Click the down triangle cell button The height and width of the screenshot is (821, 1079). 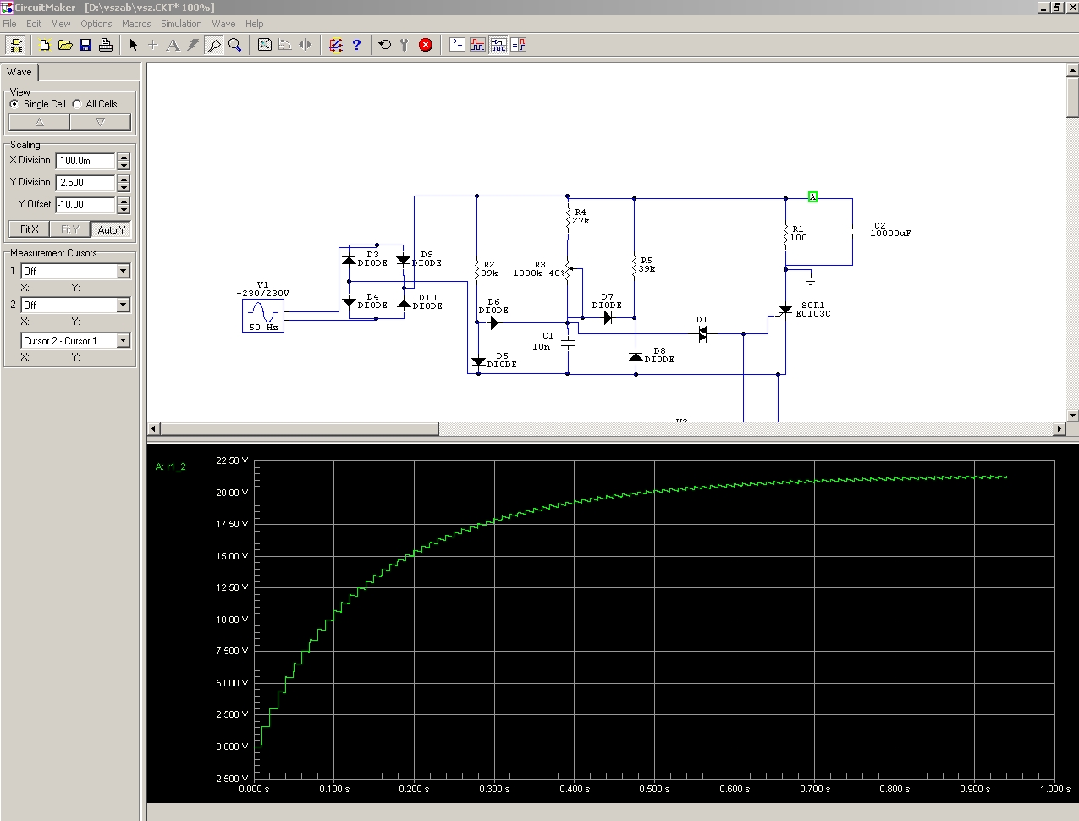[101, 122]
